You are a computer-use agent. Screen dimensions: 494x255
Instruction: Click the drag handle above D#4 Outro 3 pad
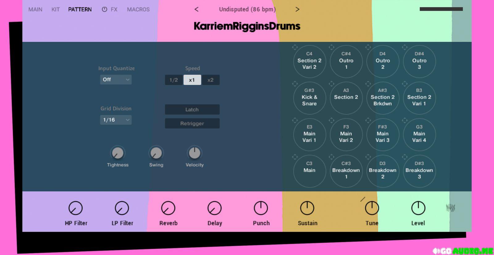pos(404,47)
